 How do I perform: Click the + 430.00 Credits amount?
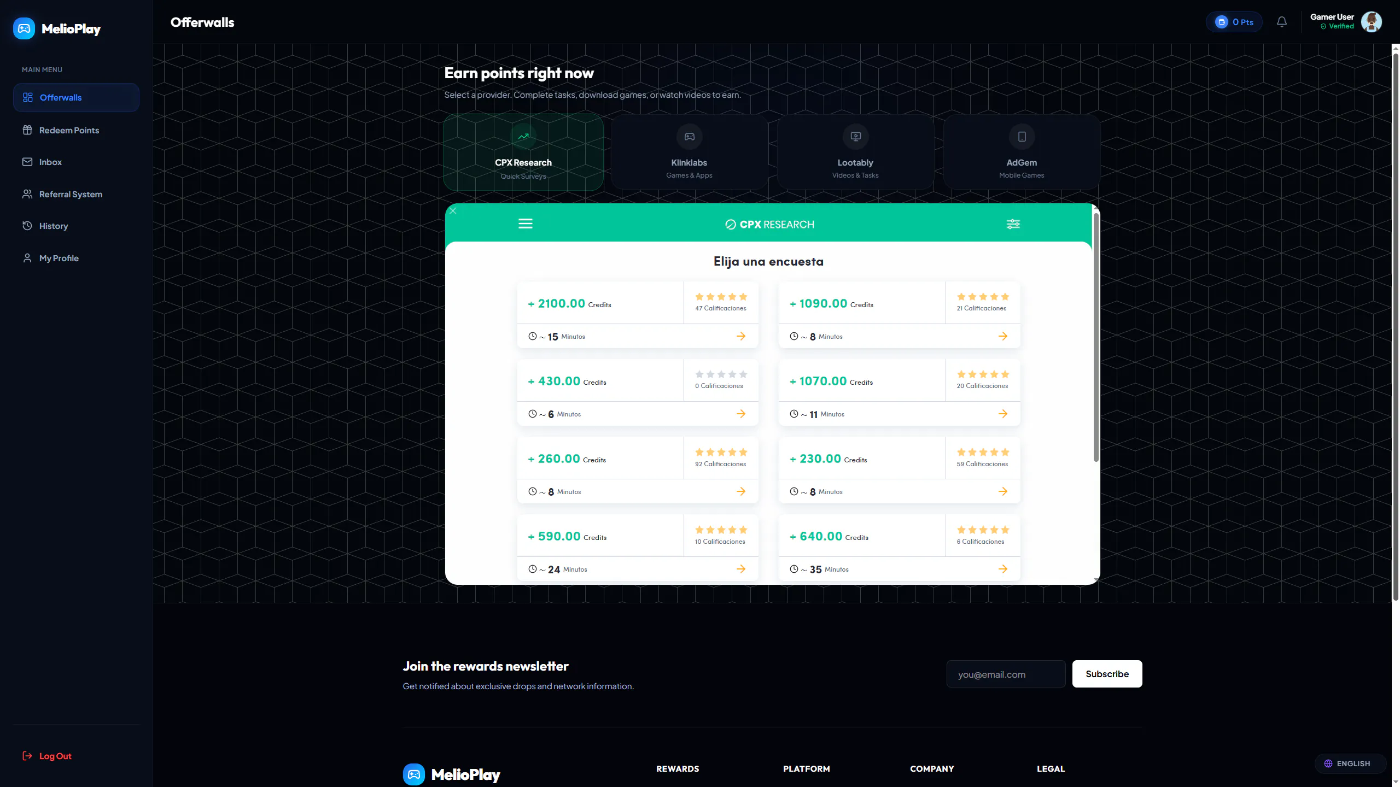coord(567,381)
